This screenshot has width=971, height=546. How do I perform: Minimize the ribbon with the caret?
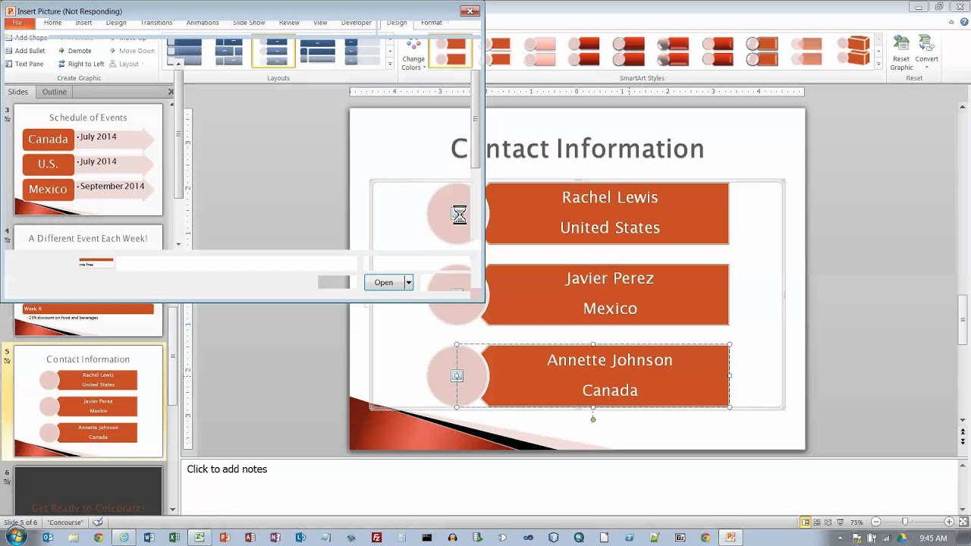950,23
